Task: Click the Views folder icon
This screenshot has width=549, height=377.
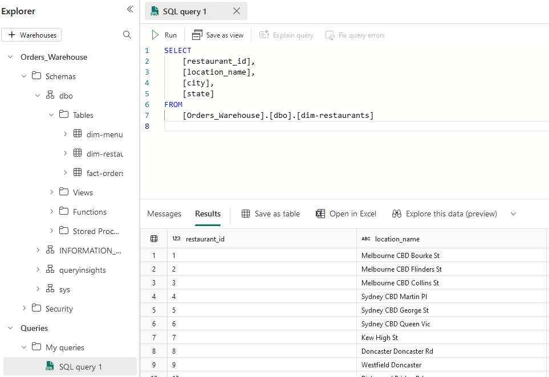Action: pyautogui.click(x=64, y=192)
